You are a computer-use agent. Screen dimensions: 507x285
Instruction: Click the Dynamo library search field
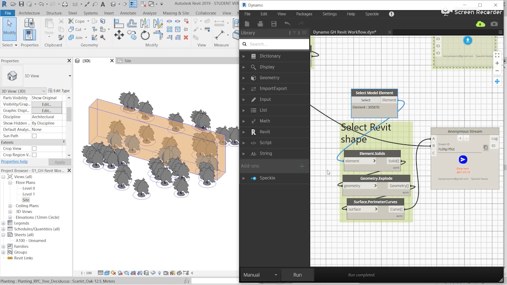pyautogui.click(x=277, y=44)
